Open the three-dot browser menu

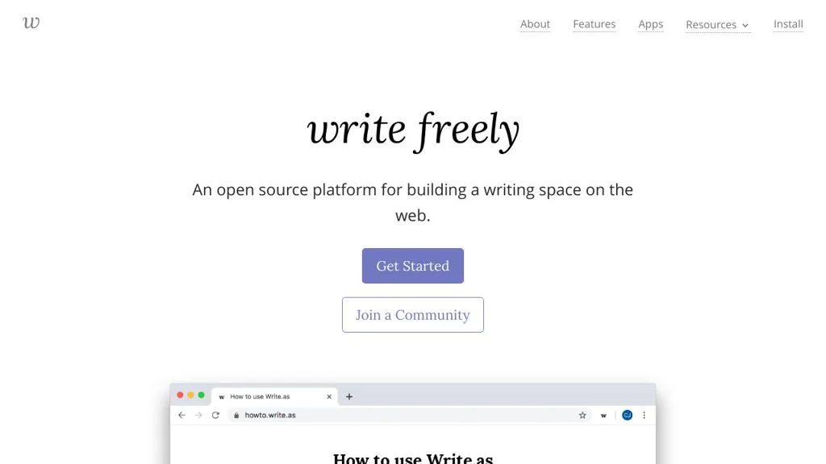click(644, 416)
